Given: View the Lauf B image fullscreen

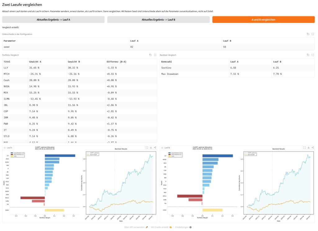Looking at the screenshot, I should coord(304,148).
